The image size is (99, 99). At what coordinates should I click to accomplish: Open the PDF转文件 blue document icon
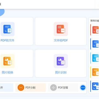(x=7, y=29)
